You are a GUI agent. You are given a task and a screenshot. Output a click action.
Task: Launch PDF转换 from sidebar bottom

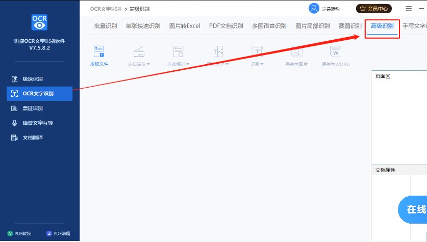click(x=19, y=233)
